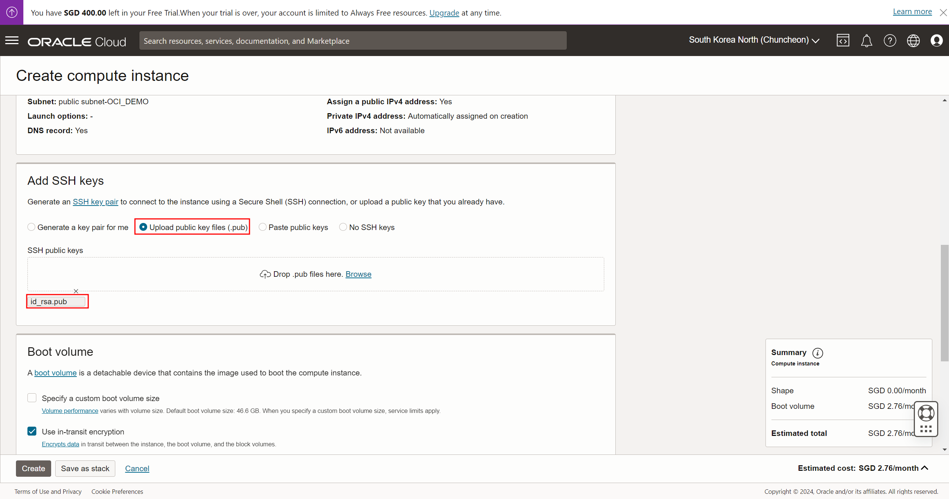Viewport: 949px width, 499px height.
Task: Expand the South Korea North region dropdown
Action: click(x=754, y=40)
